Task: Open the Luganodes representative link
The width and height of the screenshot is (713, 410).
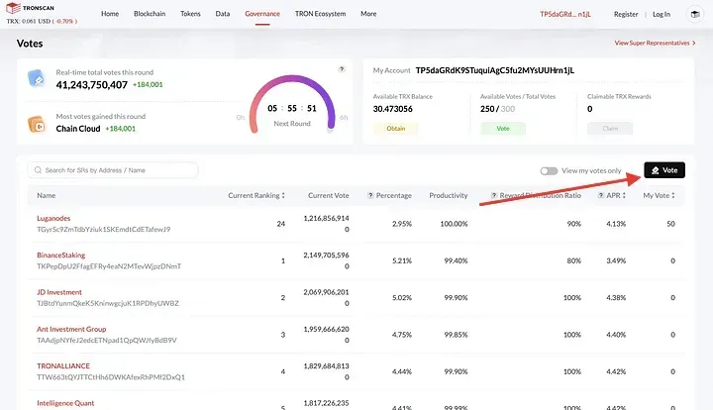Action: click(53, 218)
